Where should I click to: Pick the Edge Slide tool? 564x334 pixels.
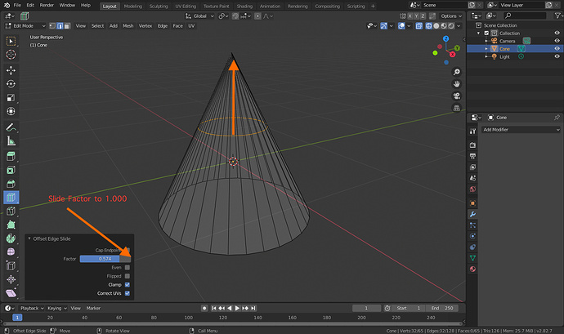tap(11, 265)
